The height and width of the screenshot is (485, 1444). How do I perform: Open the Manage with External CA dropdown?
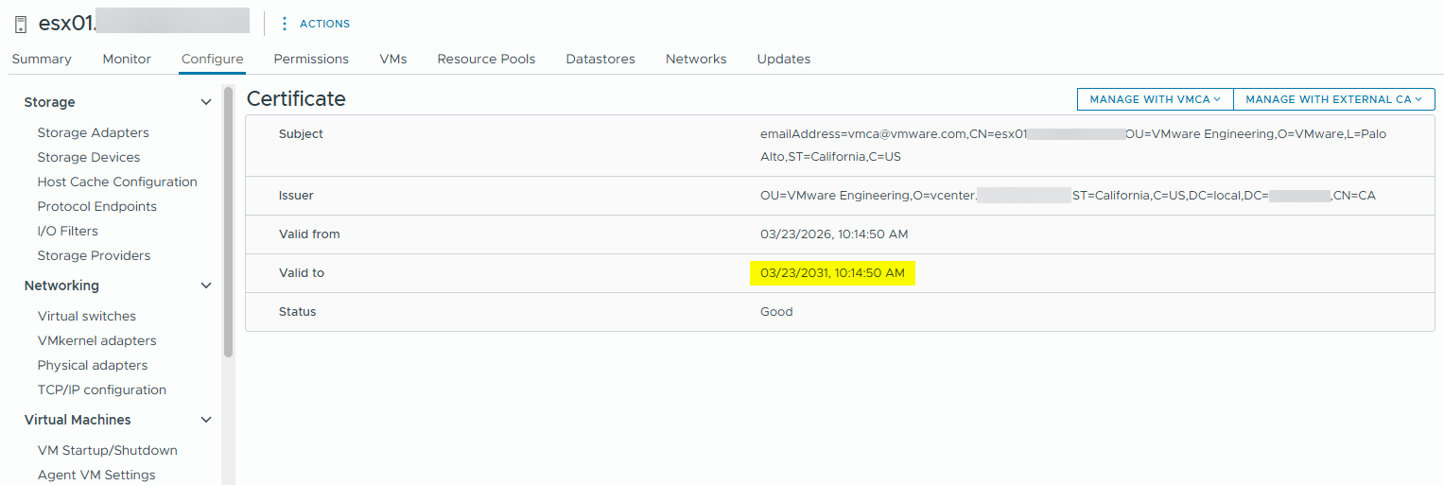click(1333, 99)
